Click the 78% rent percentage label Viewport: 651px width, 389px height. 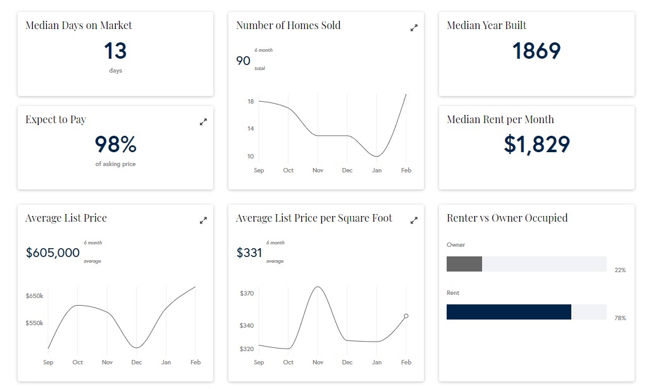pyautogui.click(x=620, y=318)
